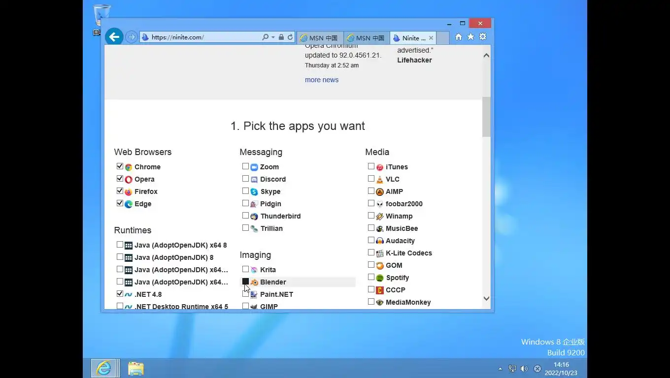670x378 pixels.
Task: Check the Krita checkbox
Action: [245, 269]
